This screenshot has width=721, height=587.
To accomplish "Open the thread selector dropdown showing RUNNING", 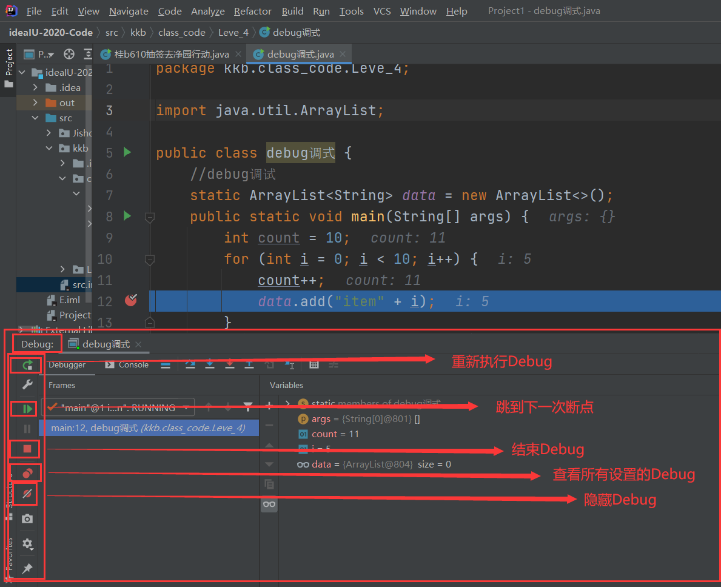I will (118, 408).
